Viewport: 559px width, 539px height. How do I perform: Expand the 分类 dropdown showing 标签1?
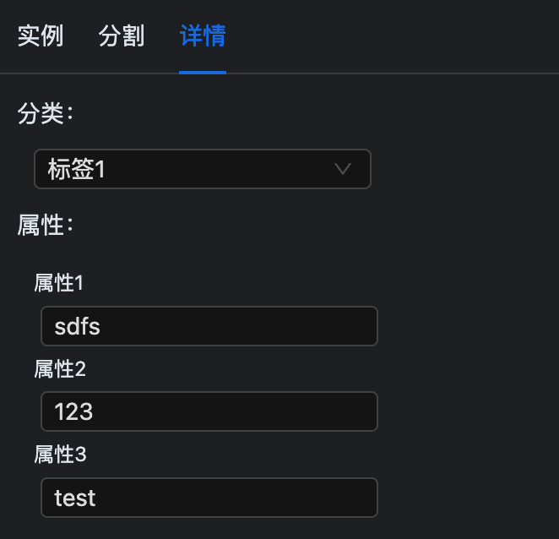click(x=203, y=169)
